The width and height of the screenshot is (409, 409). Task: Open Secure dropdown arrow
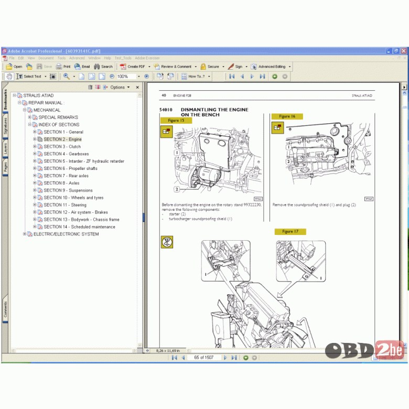tap(223, 67)
